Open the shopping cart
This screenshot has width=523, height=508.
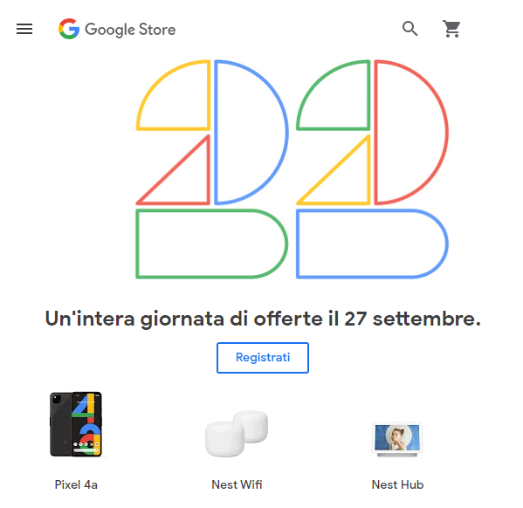coord(451,29)
